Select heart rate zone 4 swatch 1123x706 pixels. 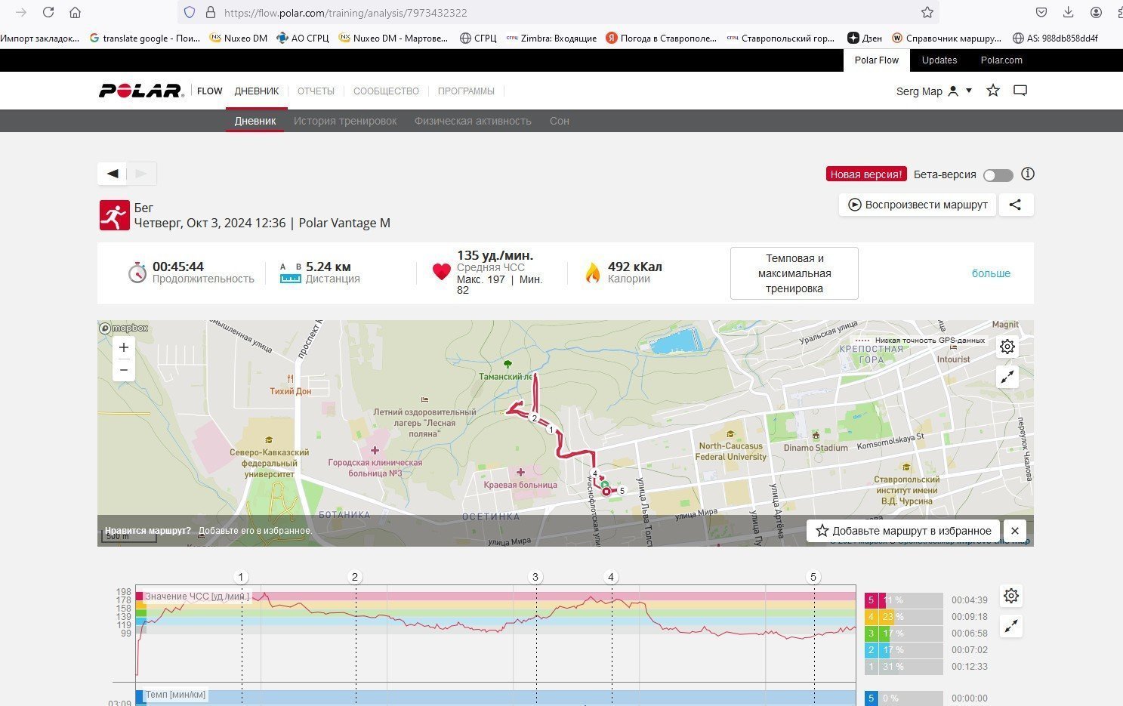871,617
